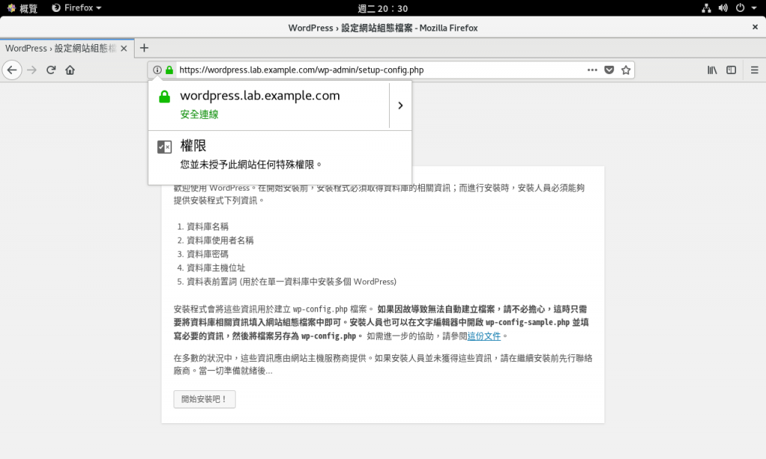
Task: Click 安全連線 secure connection text
Action: [x=199, y=114]
